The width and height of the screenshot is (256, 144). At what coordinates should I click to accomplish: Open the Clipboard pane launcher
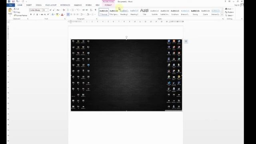(x=28, y=19)
